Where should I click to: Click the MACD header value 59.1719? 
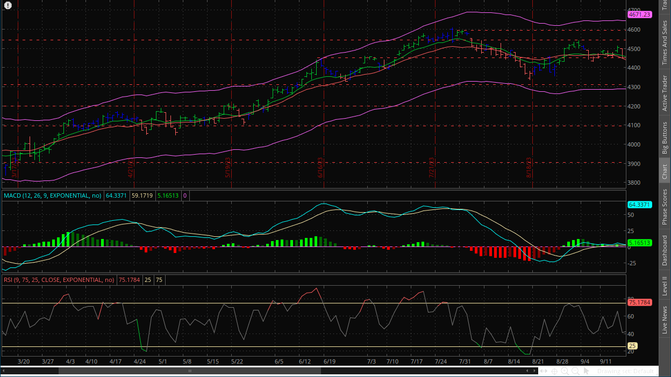142,196
